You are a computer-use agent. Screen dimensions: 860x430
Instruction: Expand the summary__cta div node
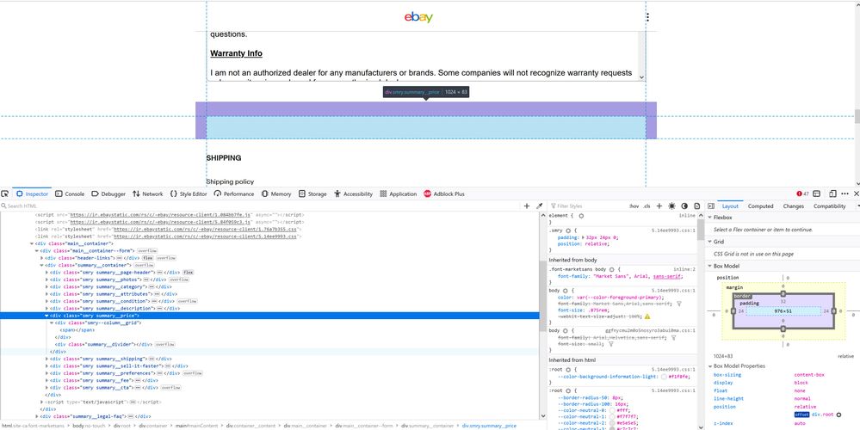[x=46, y=387]
